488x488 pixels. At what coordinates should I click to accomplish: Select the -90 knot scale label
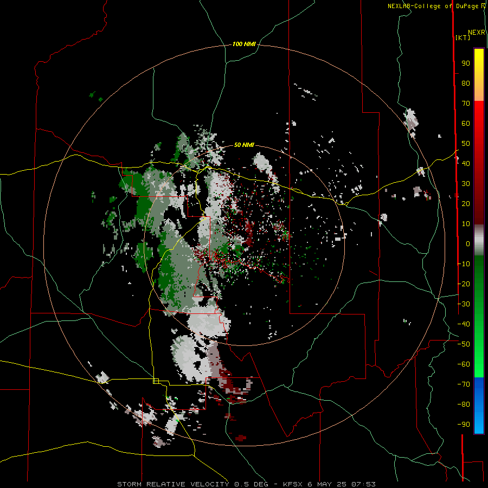464,424
